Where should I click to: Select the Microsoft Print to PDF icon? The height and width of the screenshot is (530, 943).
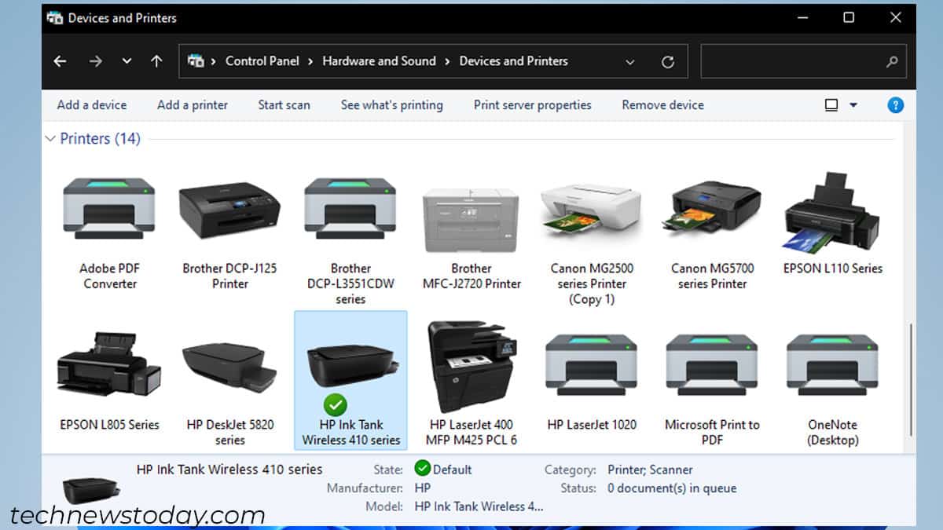[712, 367]
